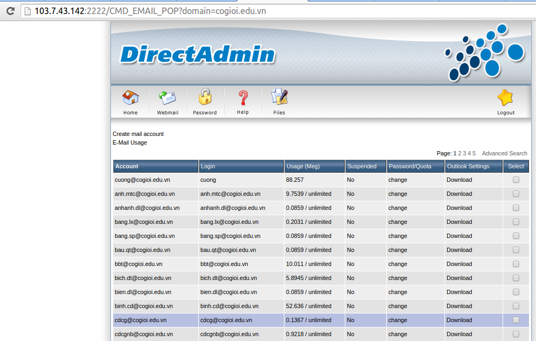Screen dimensions: 536x341
Task: Download Outlook settings for cdcgnb@cogioi.edu.vn
Action: click(459, 334)
